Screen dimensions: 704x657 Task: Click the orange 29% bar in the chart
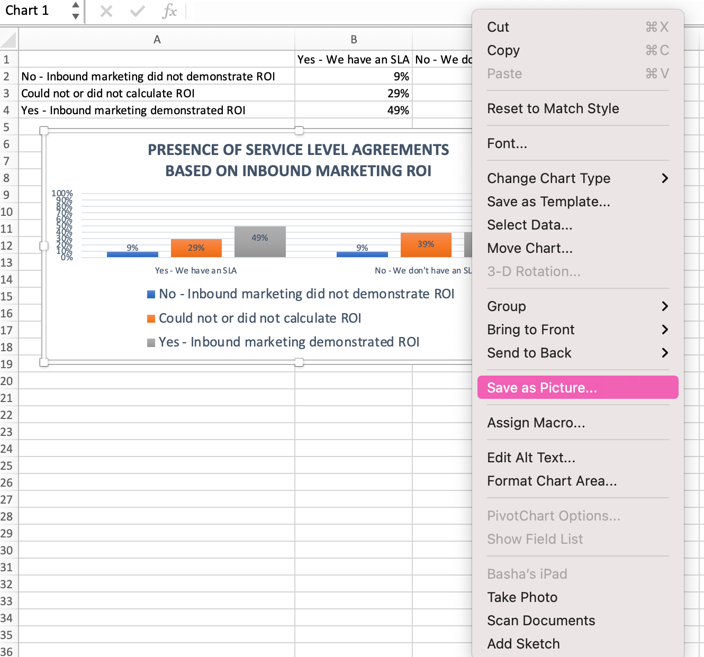pos(196,248)
